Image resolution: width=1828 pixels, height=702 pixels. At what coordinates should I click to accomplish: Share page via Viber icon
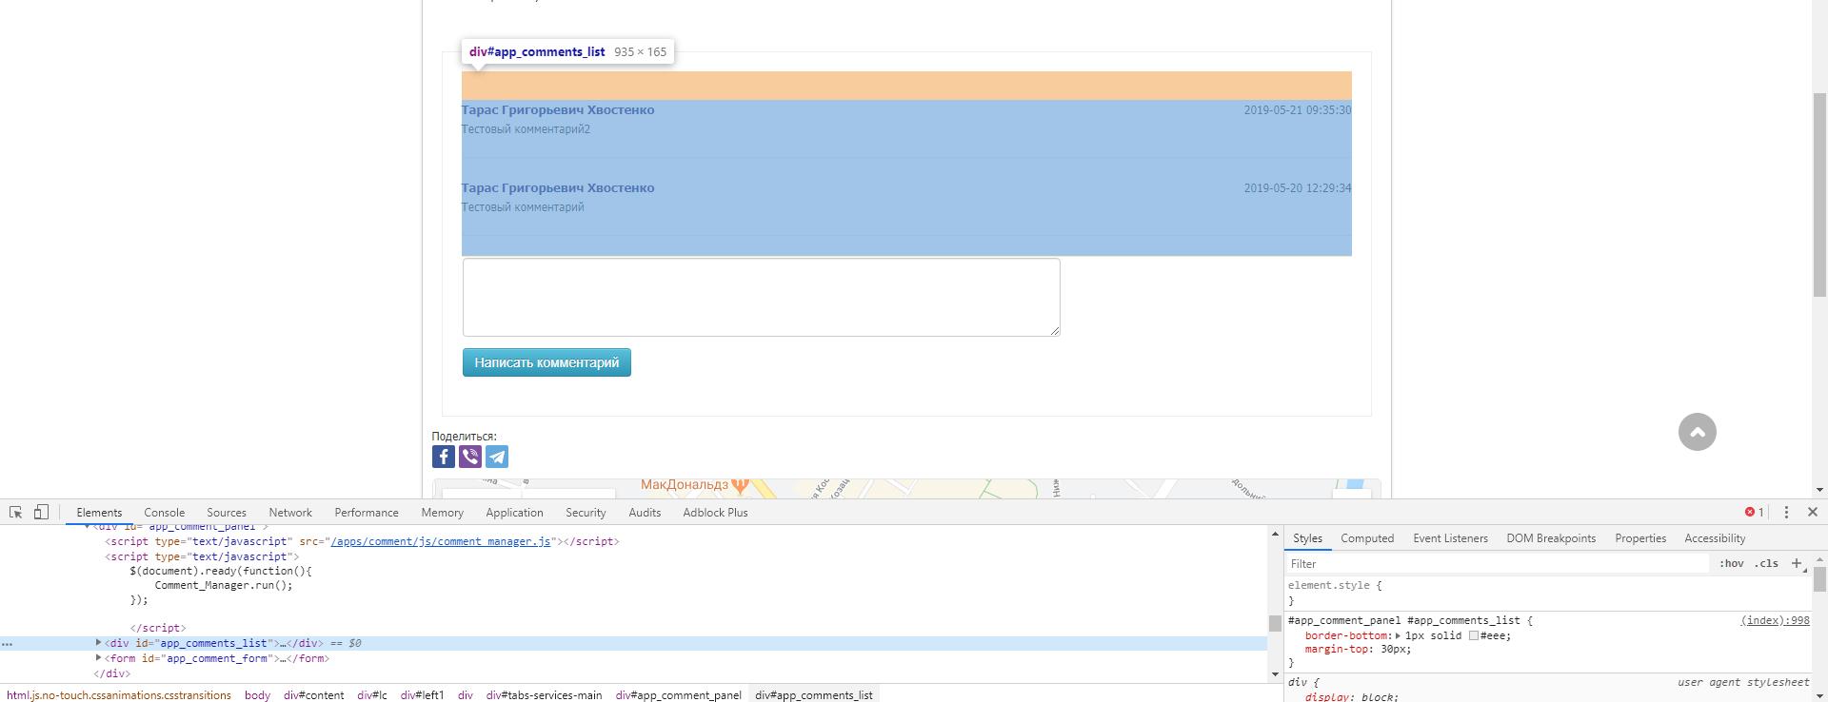pos(470,457)
